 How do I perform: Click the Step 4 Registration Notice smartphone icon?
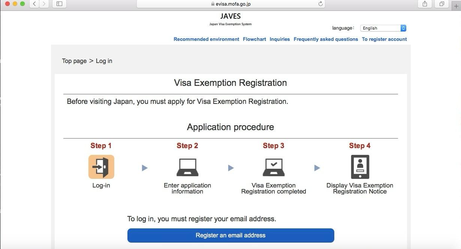tap(359, 166)
